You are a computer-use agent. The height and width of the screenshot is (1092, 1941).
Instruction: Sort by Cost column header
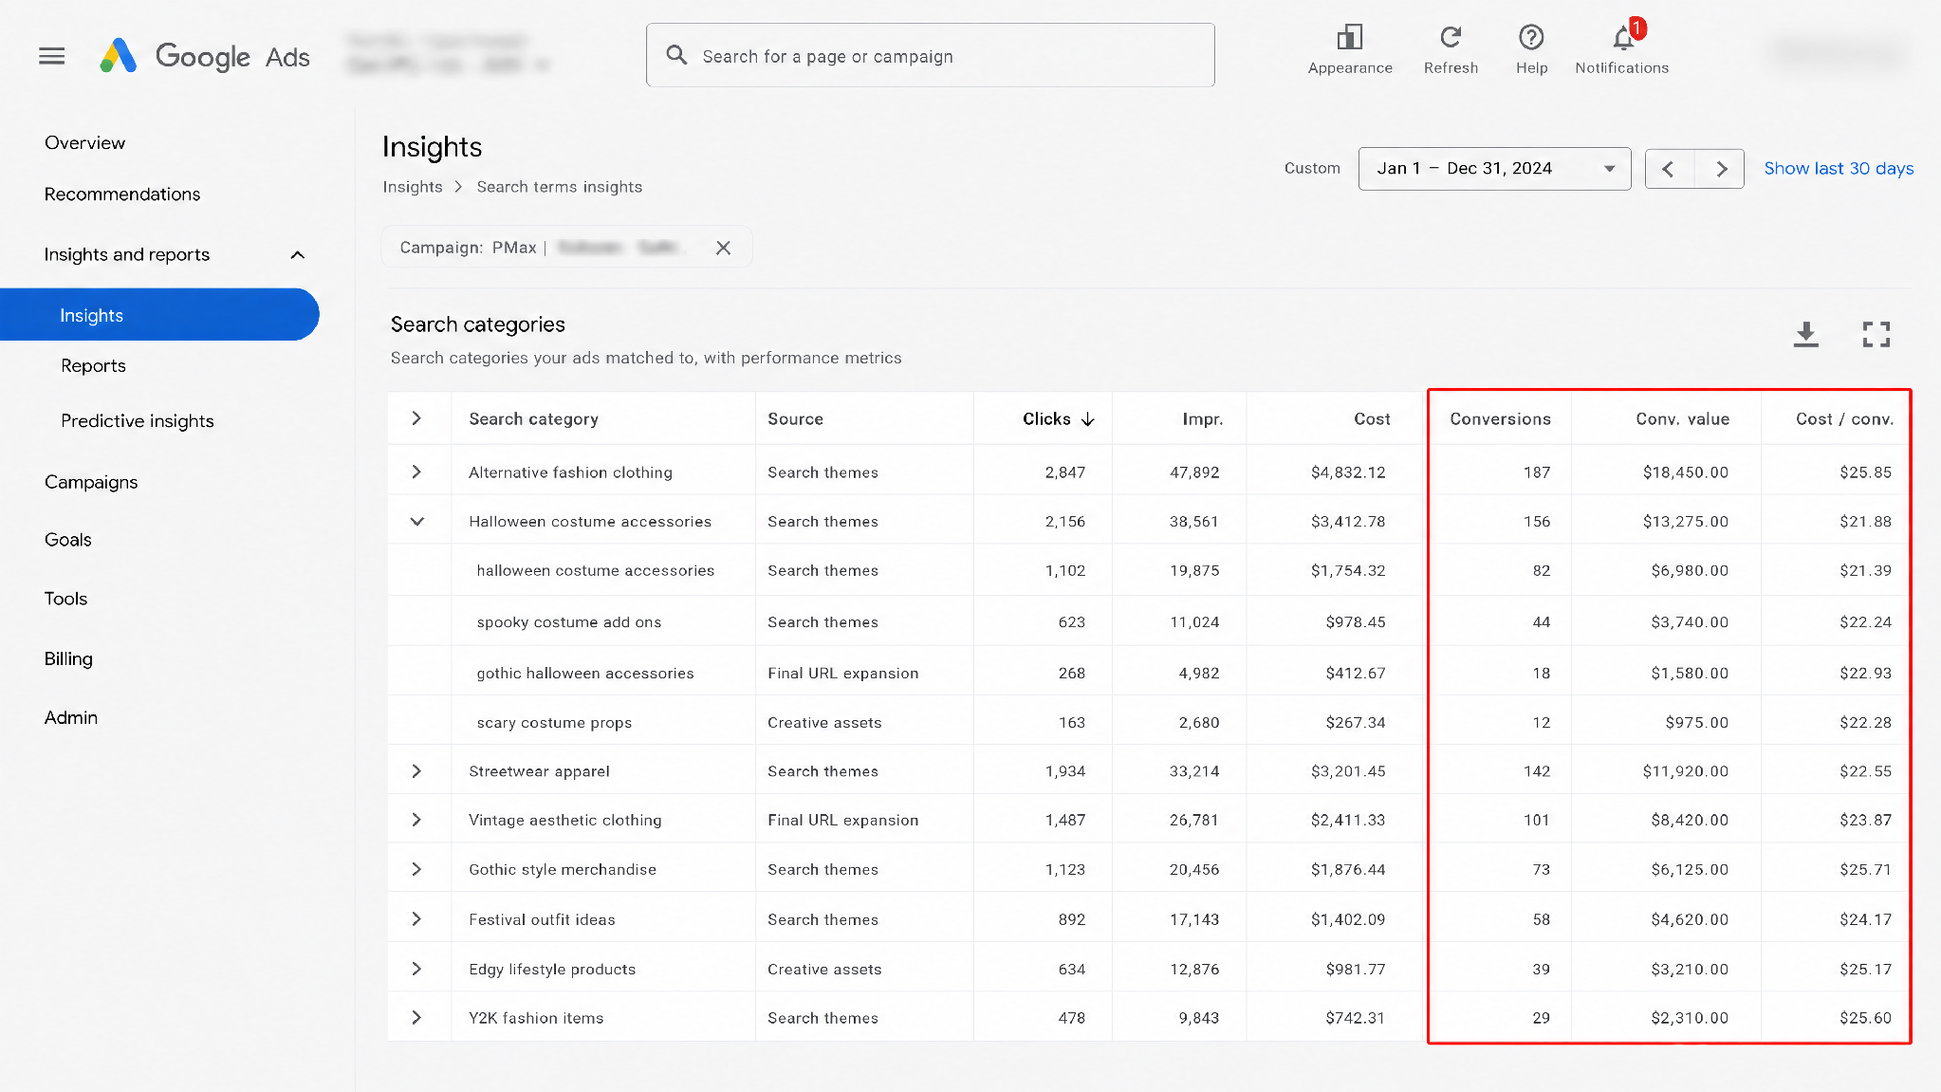coord(1372,419)
